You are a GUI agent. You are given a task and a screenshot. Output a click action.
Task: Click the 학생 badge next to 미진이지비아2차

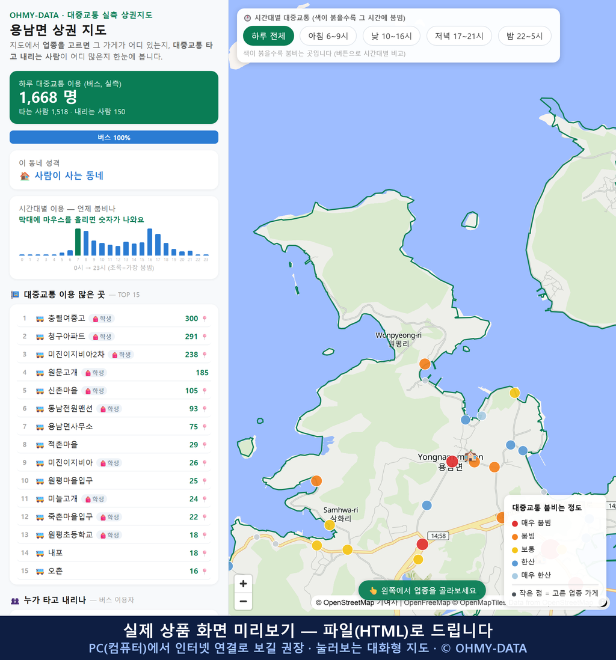pos(122,355)
